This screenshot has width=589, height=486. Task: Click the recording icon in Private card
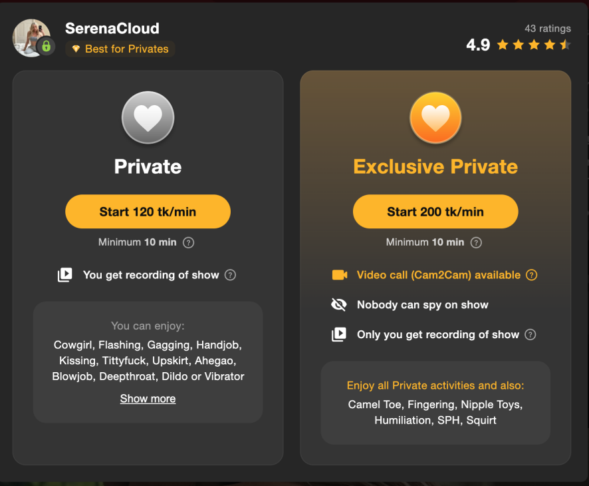click(x=65, y=274)
